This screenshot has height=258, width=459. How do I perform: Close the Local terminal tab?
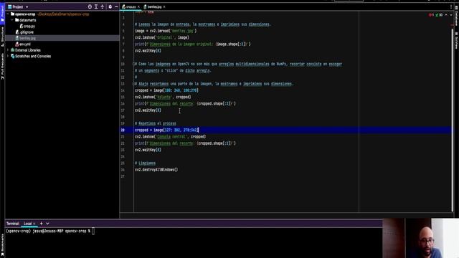coord(34,224)
